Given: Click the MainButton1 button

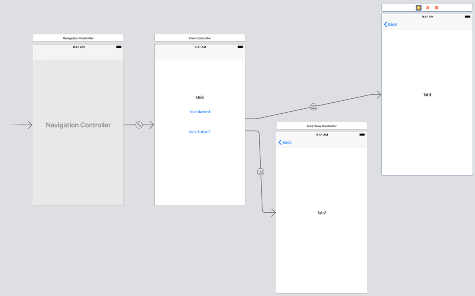Looking at the screenshot, I should click(x=200, y=112).
